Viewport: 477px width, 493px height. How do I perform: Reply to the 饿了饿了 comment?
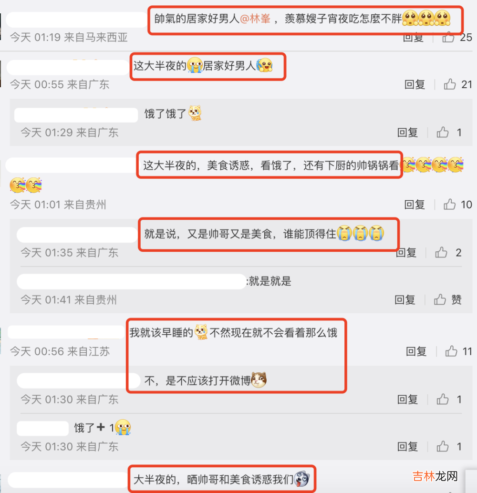[407, 133]
